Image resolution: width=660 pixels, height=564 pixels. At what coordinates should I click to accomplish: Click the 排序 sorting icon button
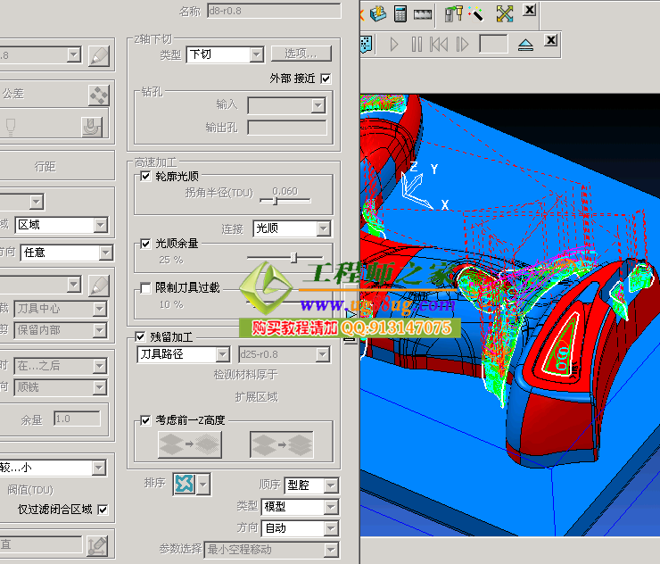point(184,484)
